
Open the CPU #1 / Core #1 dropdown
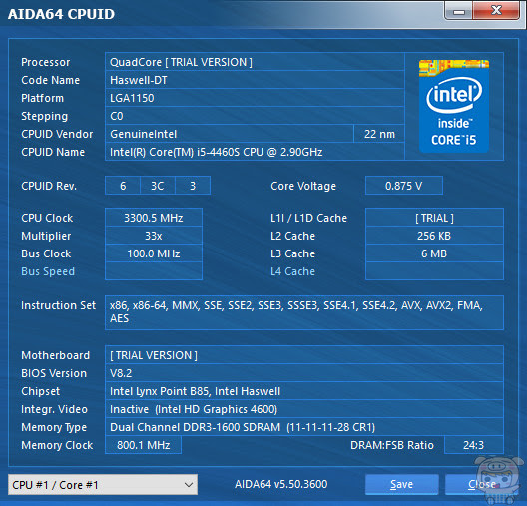coord(103,484)
